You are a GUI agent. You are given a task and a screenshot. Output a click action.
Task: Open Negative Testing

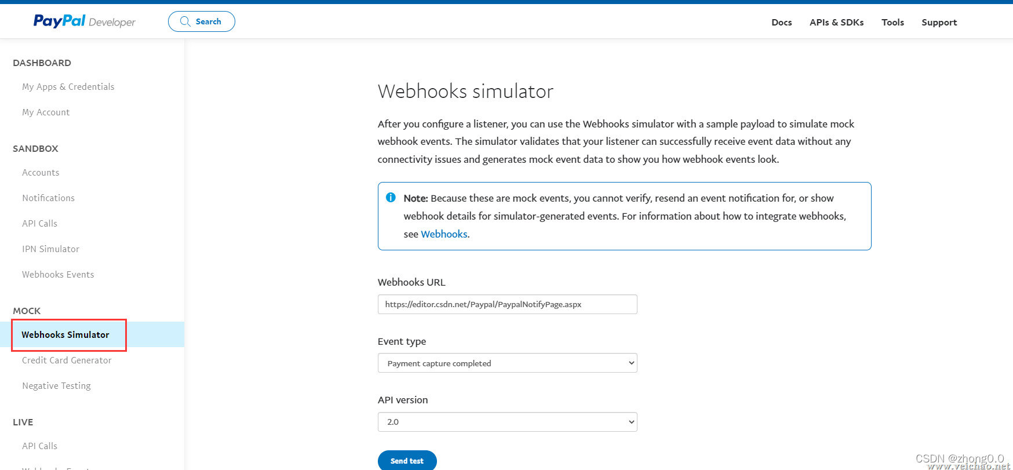pyautogui.click(x=56, y=385)
